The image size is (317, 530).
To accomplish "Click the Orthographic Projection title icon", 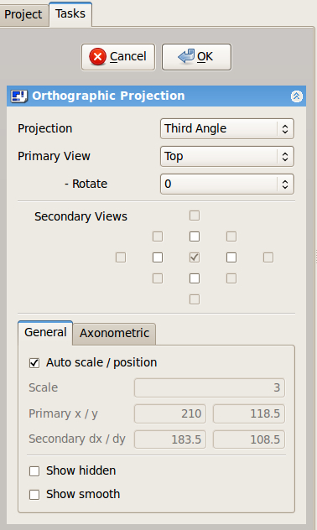I will click(x=19, y=96).
